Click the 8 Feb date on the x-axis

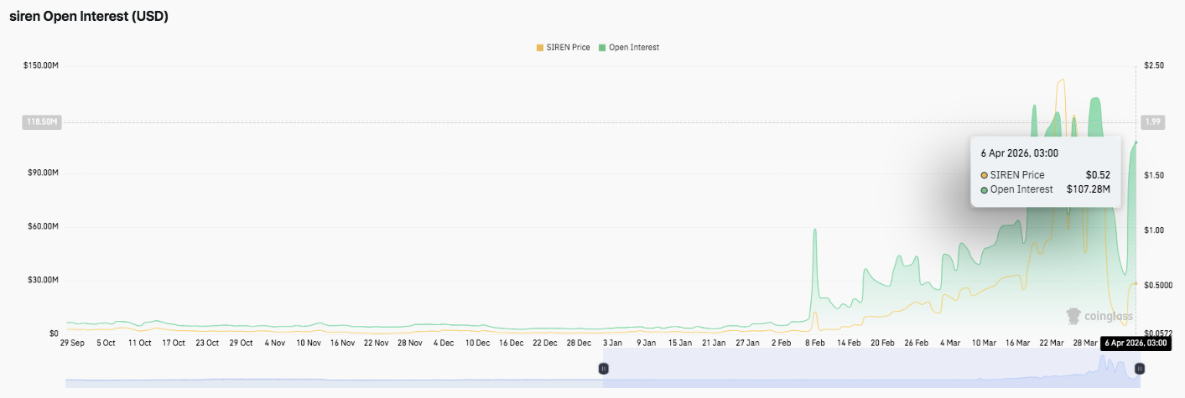coord(813,343)
